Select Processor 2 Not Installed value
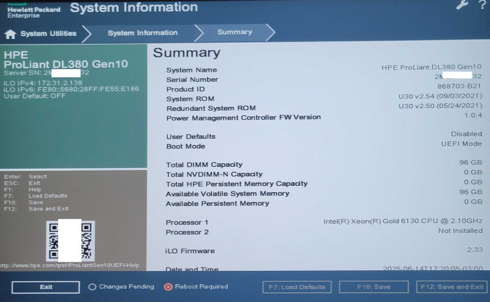Viewport: 490px width, 302px height. click(461, 231)
